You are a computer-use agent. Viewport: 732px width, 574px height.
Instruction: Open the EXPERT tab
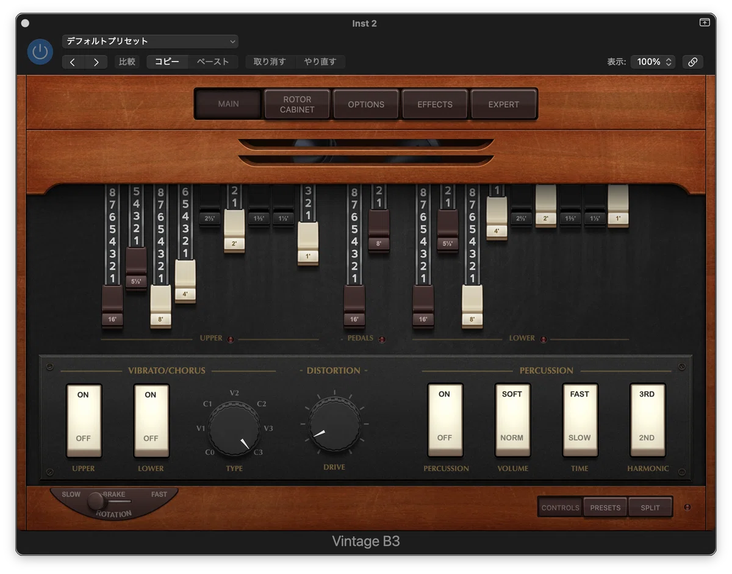click(504, 104)
